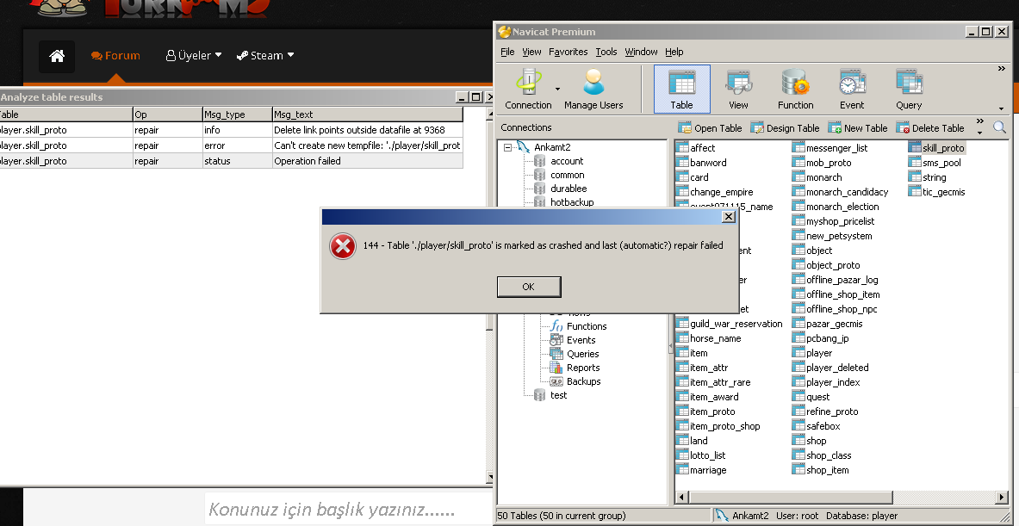Image resolution: width=1019 pixels, height=526 pixels.
Task: Select the messenger_list table
Action: 829,148
